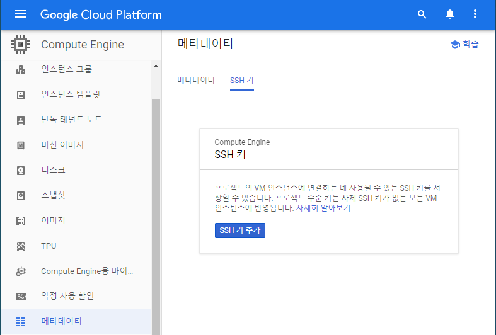Click the search magnifier icon
The width and height of the screenshot is (496, 335).
coord(422,14)
